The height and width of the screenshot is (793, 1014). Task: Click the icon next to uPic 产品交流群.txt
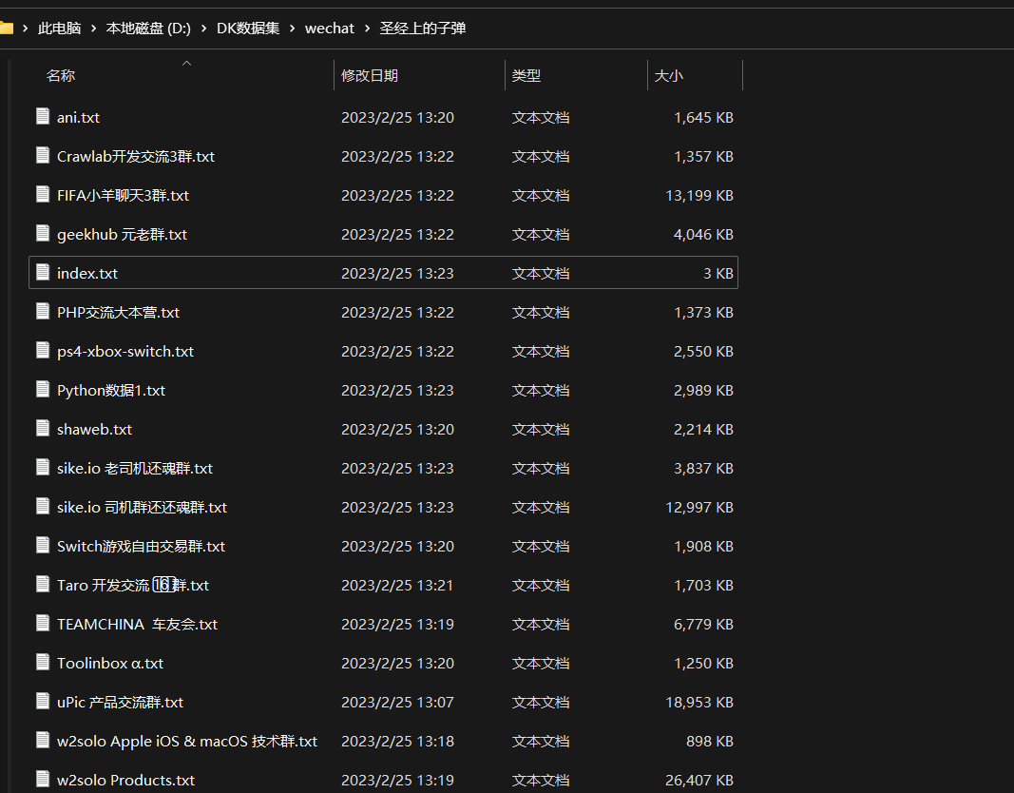42,702
